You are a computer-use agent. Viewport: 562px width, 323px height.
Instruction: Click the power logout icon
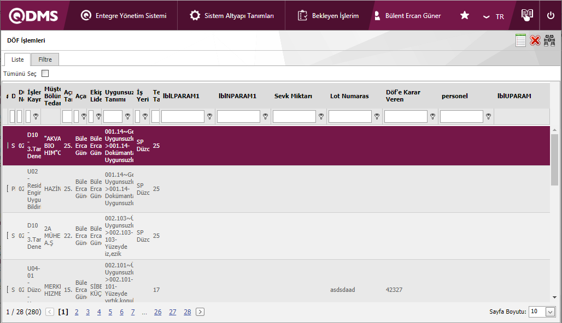551,15
